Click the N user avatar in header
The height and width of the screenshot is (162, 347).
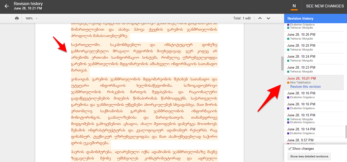(x=294, y=6)
